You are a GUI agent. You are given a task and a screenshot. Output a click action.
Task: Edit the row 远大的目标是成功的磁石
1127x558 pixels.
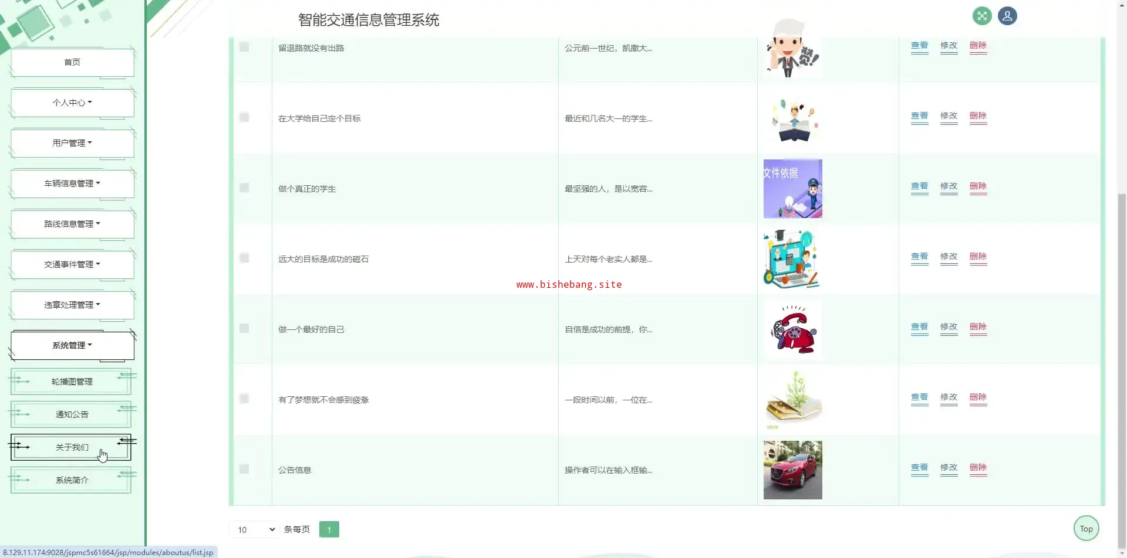click(949, 257)
